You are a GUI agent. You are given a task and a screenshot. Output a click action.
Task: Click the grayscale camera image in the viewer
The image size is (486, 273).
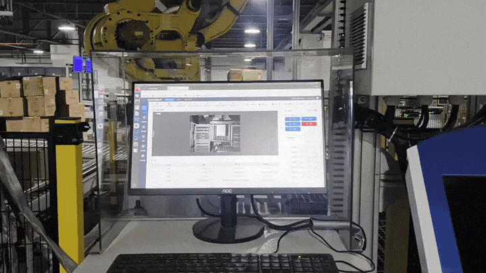tap(215, 134)
